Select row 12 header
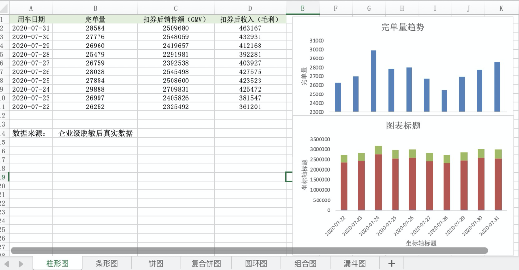519x270 pixels. (x=4, y=115)
